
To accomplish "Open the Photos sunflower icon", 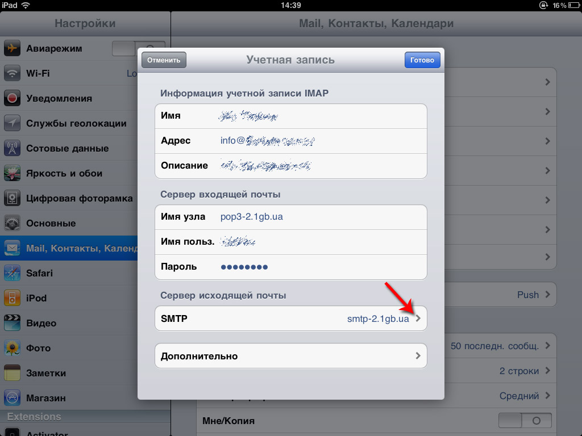I will click(13, 348).
